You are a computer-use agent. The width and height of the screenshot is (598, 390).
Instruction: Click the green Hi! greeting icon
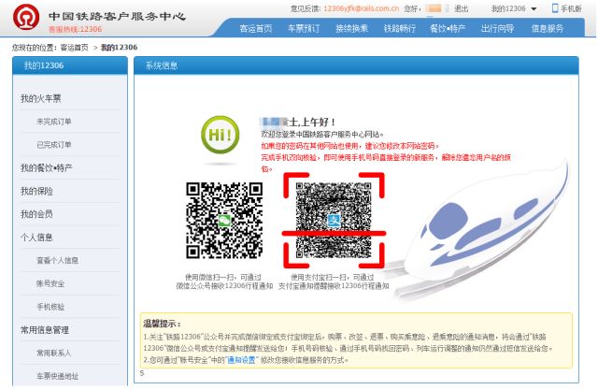click(221, 135)
